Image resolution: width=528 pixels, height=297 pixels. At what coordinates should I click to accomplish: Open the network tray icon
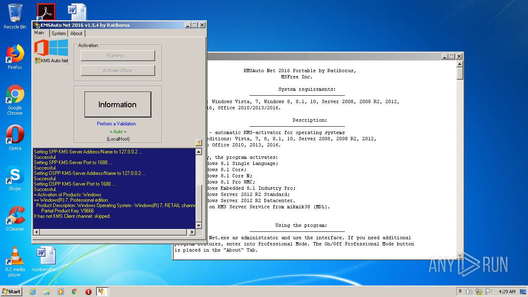coord(479,292)
